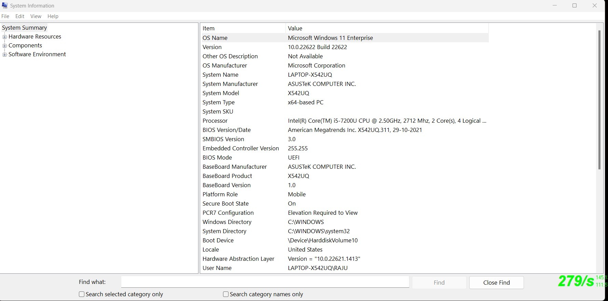Click the System Information app icon in title bar
This screenshot has width=608, height=301.
[x=5, y=5]
